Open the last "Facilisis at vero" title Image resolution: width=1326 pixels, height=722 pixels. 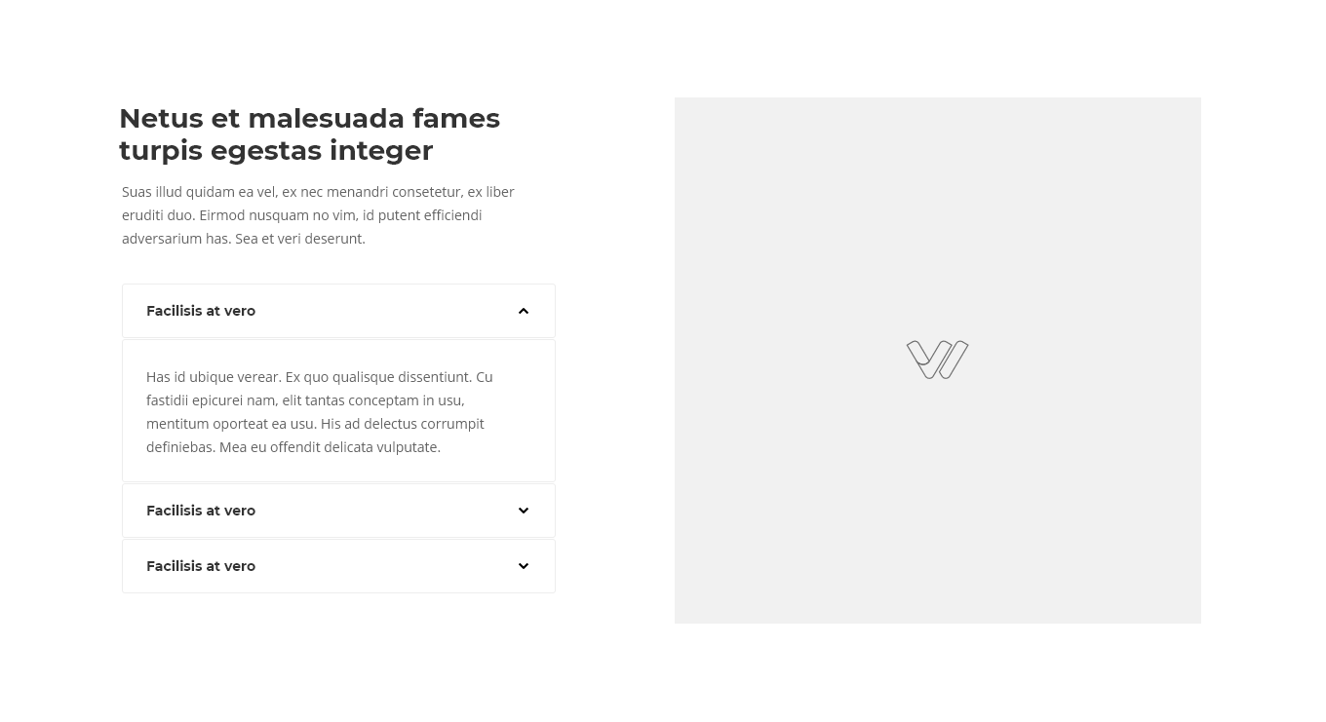(x=201, y=566)
